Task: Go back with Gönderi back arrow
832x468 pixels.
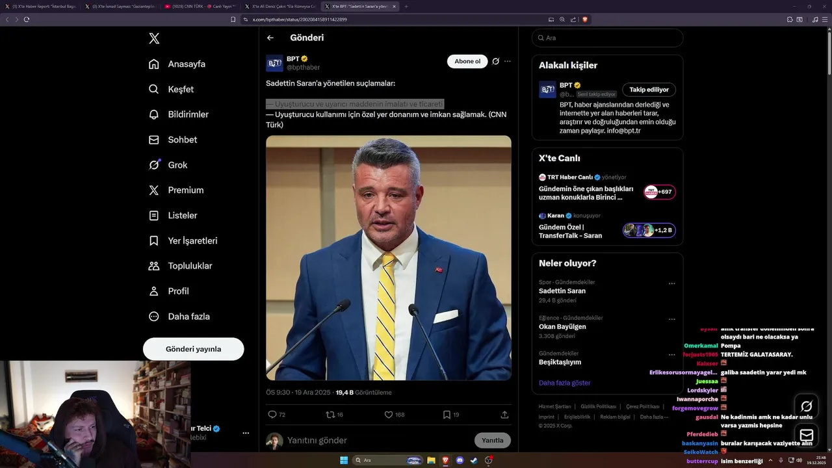Action: coord(270,38)
